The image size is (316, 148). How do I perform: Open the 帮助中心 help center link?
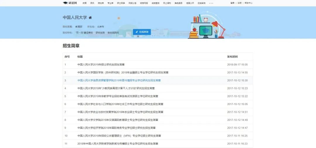tap(248, 3)
